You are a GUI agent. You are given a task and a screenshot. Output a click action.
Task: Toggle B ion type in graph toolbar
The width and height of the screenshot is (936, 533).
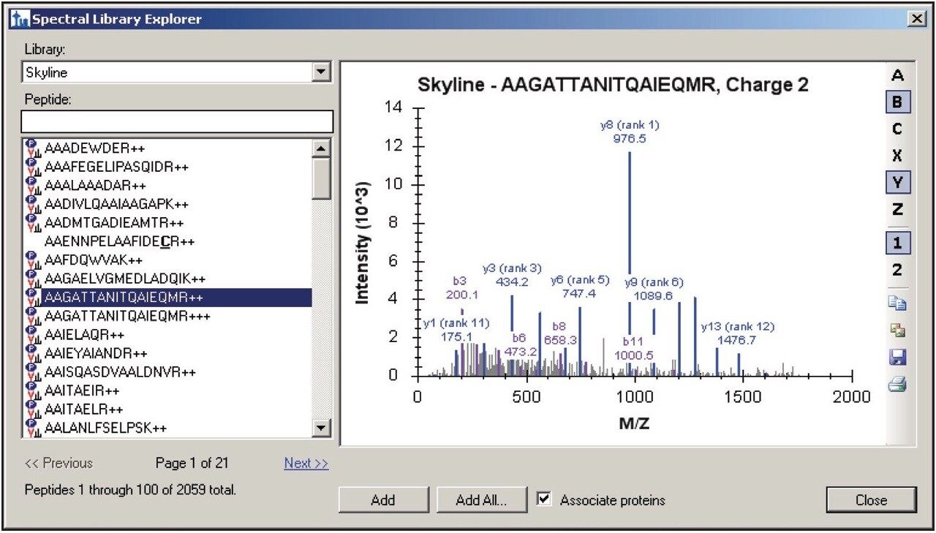tap(897, 102)
